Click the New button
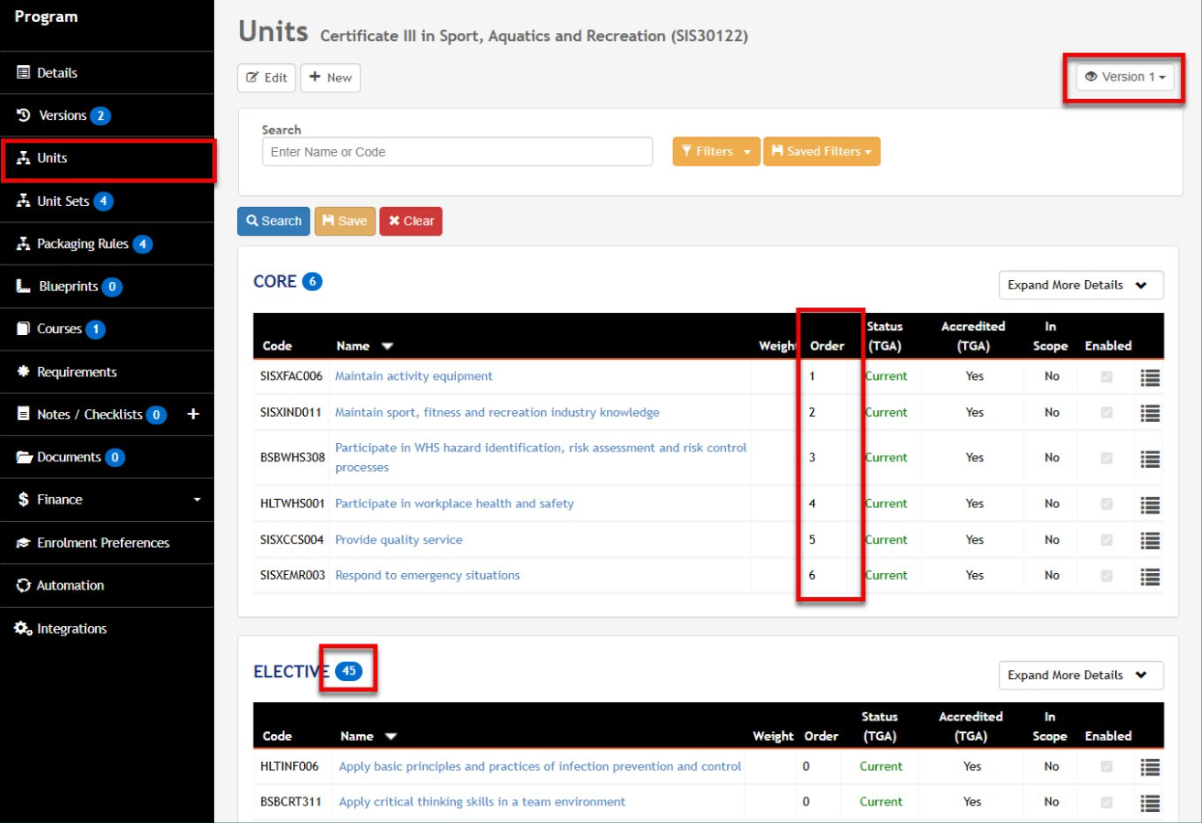The width and height of the screenshot is (1202, 823). pyautogui.click(x=330, y=78)
